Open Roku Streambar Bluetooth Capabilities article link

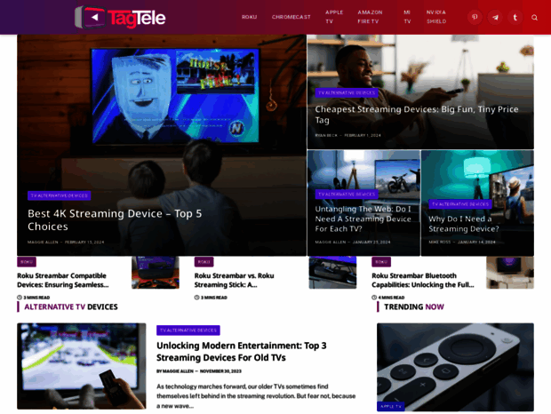pos(423,280)
